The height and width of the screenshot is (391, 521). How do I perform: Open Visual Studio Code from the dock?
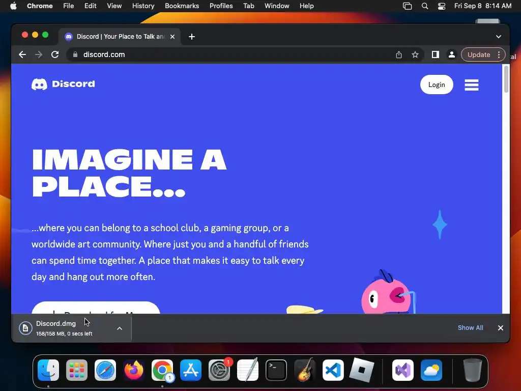pyautogui.click(x=333, y=370)
